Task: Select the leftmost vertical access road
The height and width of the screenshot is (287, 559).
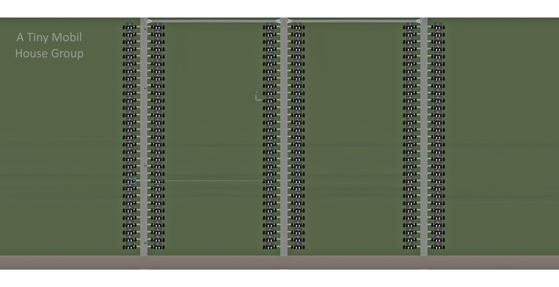Action: point(144,140)
